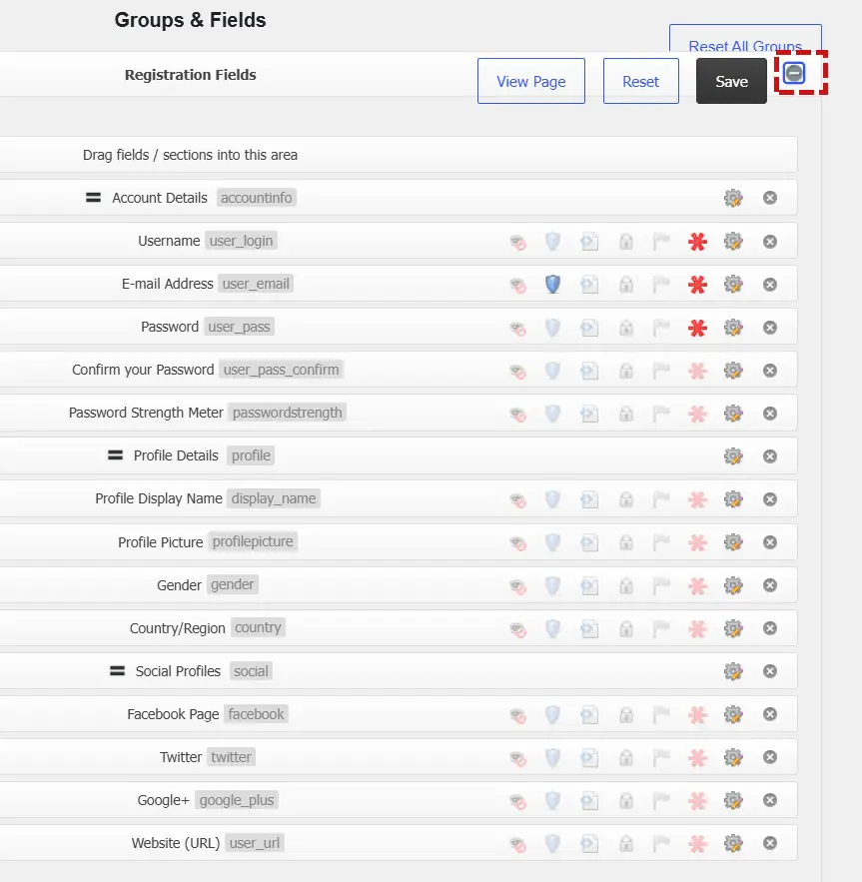Open gear settings for Facebook Page field
Image resolution: width=862 pixels, height=882 pixels.
[733, 714]
